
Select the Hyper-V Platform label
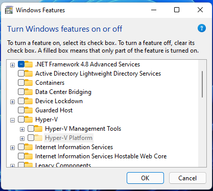click(68, 138)
